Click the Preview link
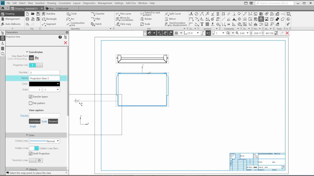Screen dimensions: 314x176 point(24,115)
